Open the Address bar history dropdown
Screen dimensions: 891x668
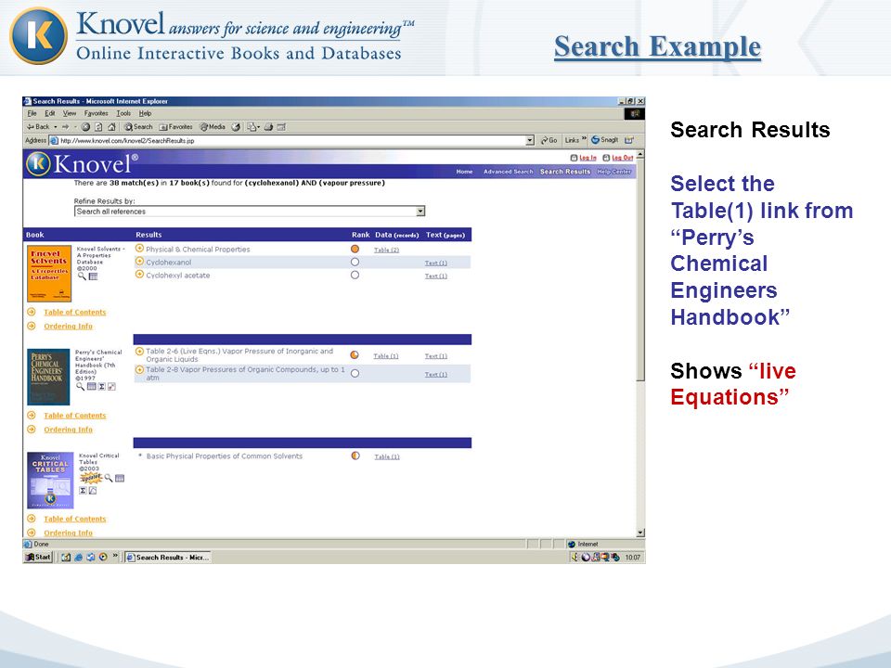pos(530,140)
